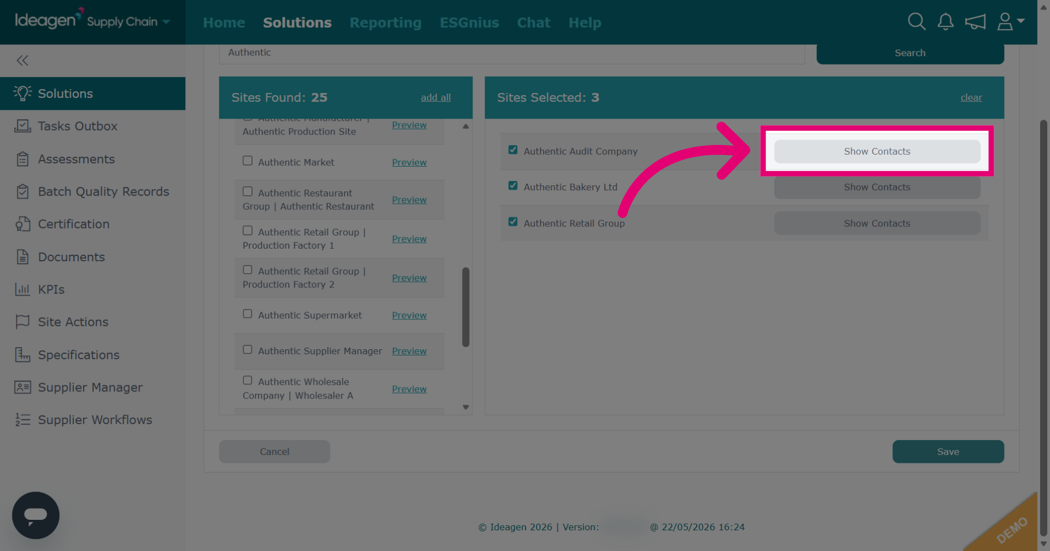Viewport: 1050px width, 551px height.
Task: Show contacts for Authentic Bakery Ltd
Action: tap(877, 187)
